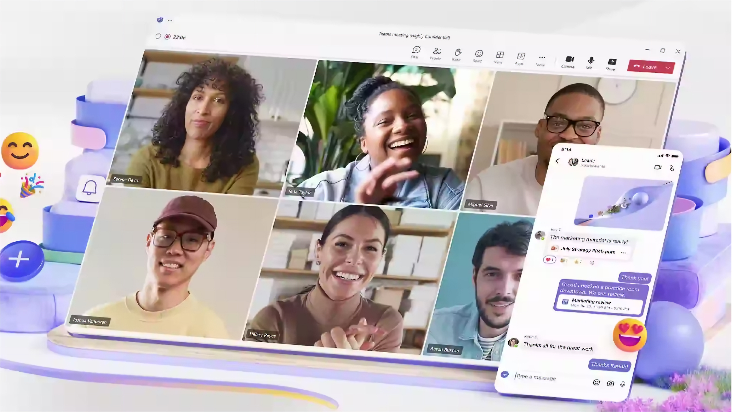The width and height of the screenshot is (732, 412).
Task: Click the 'Great! I booked a practice room' message
Action: [600, 290]
